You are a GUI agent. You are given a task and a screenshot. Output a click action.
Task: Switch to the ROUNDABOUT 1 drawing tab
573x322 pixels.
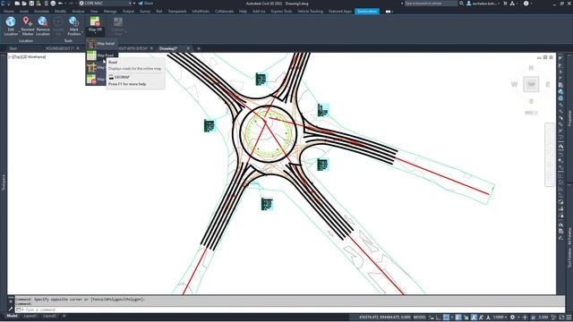(60, 48)
